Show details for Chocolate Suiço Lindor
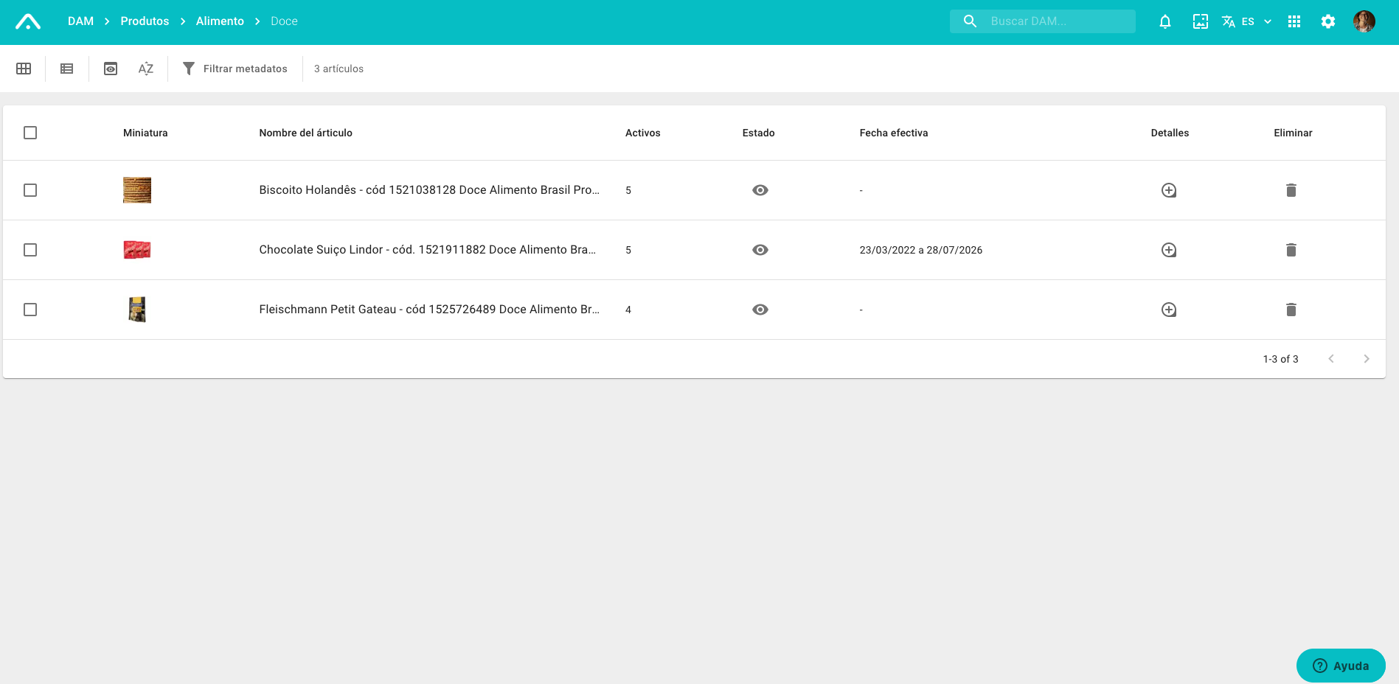The height and width of the screenshot is (684, 1399). (x=1169, y=250)
